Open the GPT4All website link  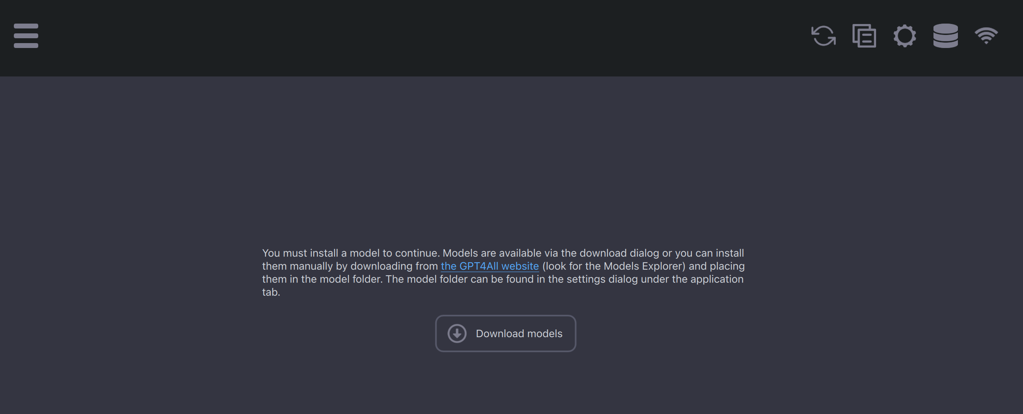(490, 266)
